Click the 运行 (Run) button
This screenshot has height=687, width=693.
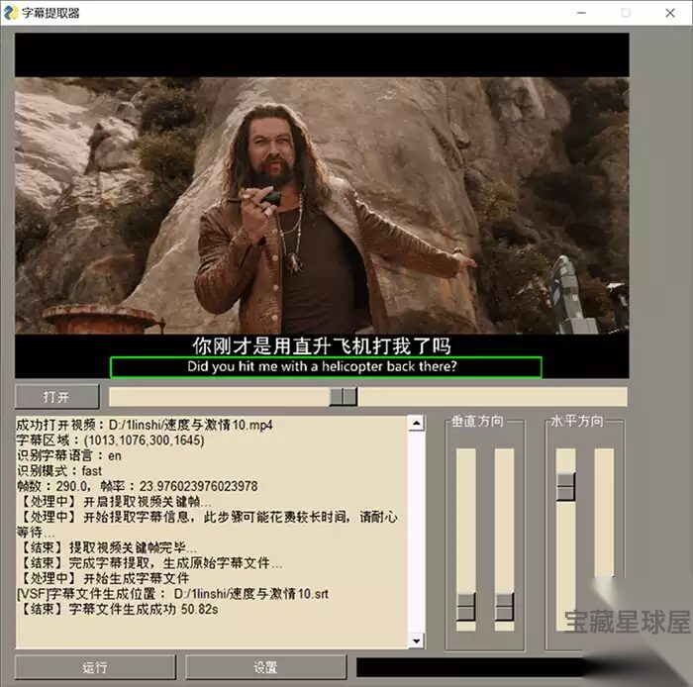95,667
